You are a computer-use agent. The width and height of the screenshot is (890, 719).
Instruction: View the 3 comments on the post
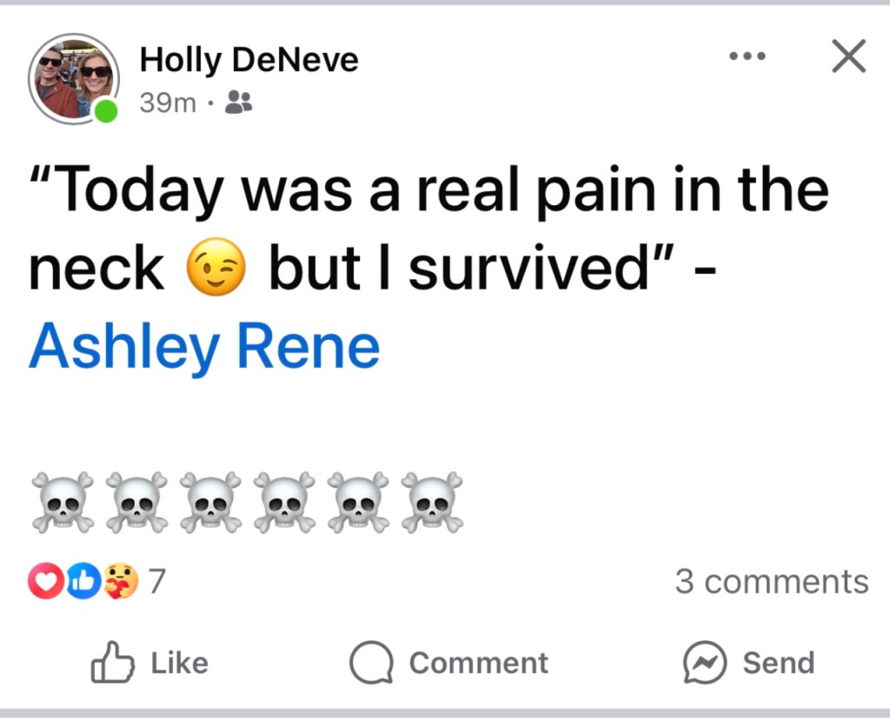coord(771,582)
